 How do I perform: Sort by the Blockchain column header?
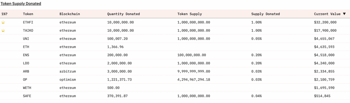coord(70,14)
